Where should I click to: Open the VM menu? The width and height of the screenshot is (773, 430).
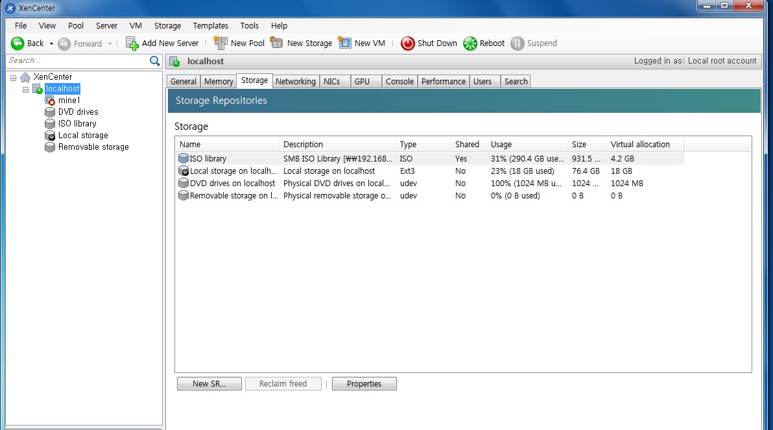tap(136, 26)
